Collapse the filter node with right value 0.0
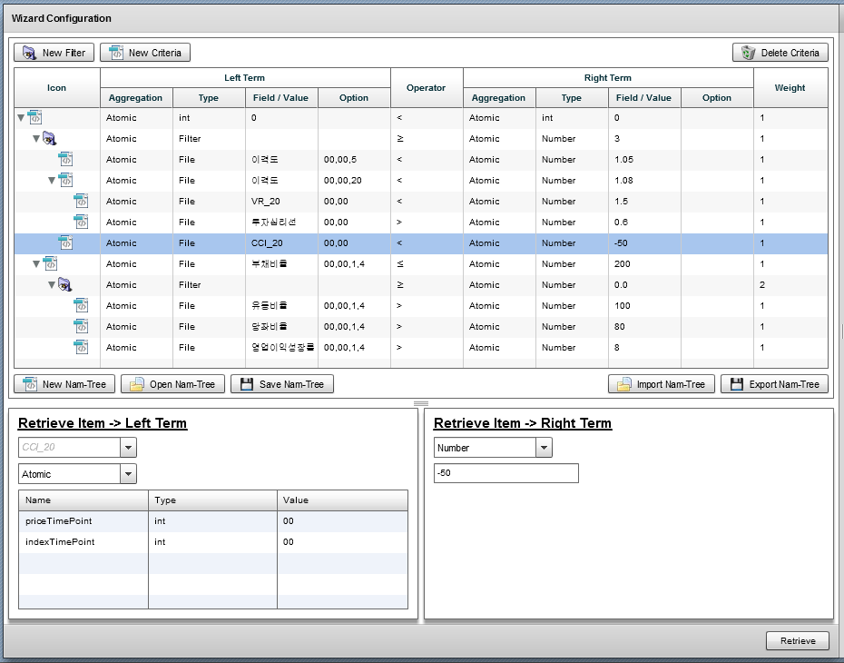Screen dimensions: 844x663 (52, 285)
